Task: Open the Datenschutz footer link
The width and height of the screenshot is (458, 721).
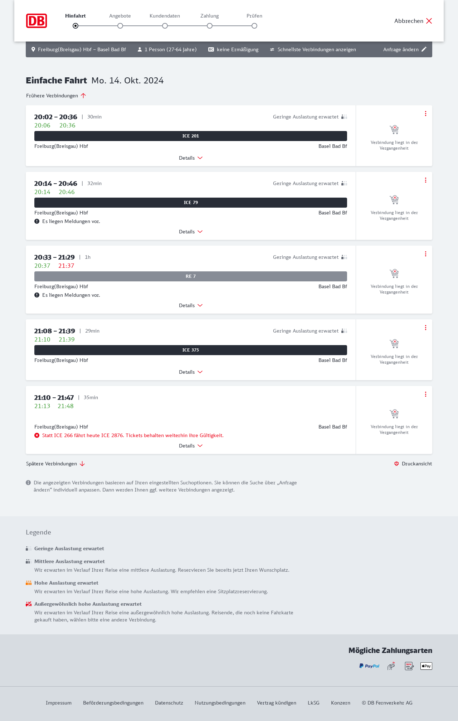Action: pyautogui.click(x=169, y=703)
